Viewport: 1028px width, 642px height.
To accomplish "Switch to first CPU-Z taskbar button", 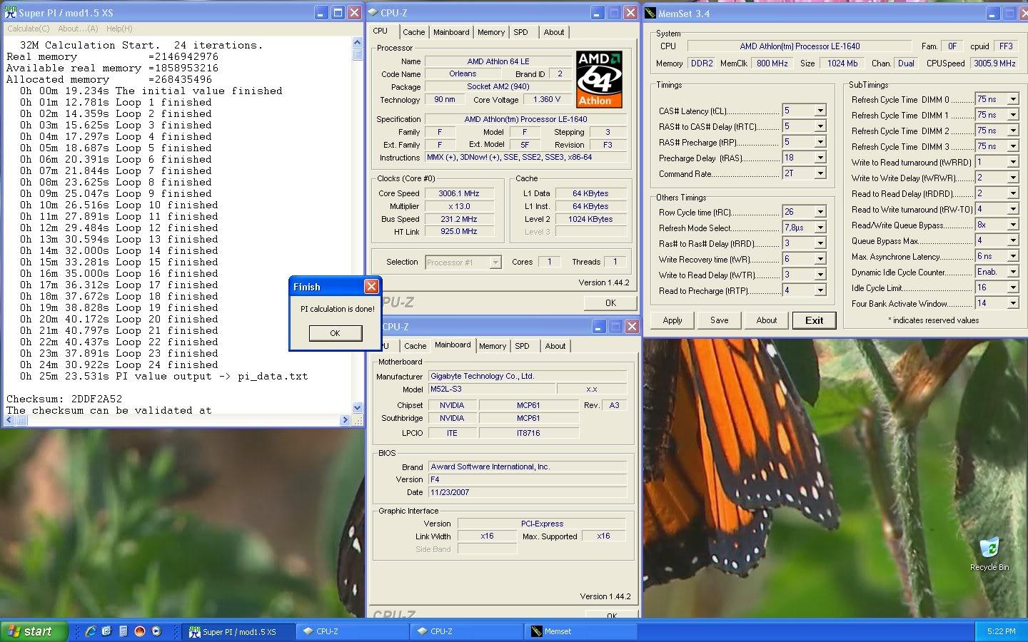I will pos(353,631).
